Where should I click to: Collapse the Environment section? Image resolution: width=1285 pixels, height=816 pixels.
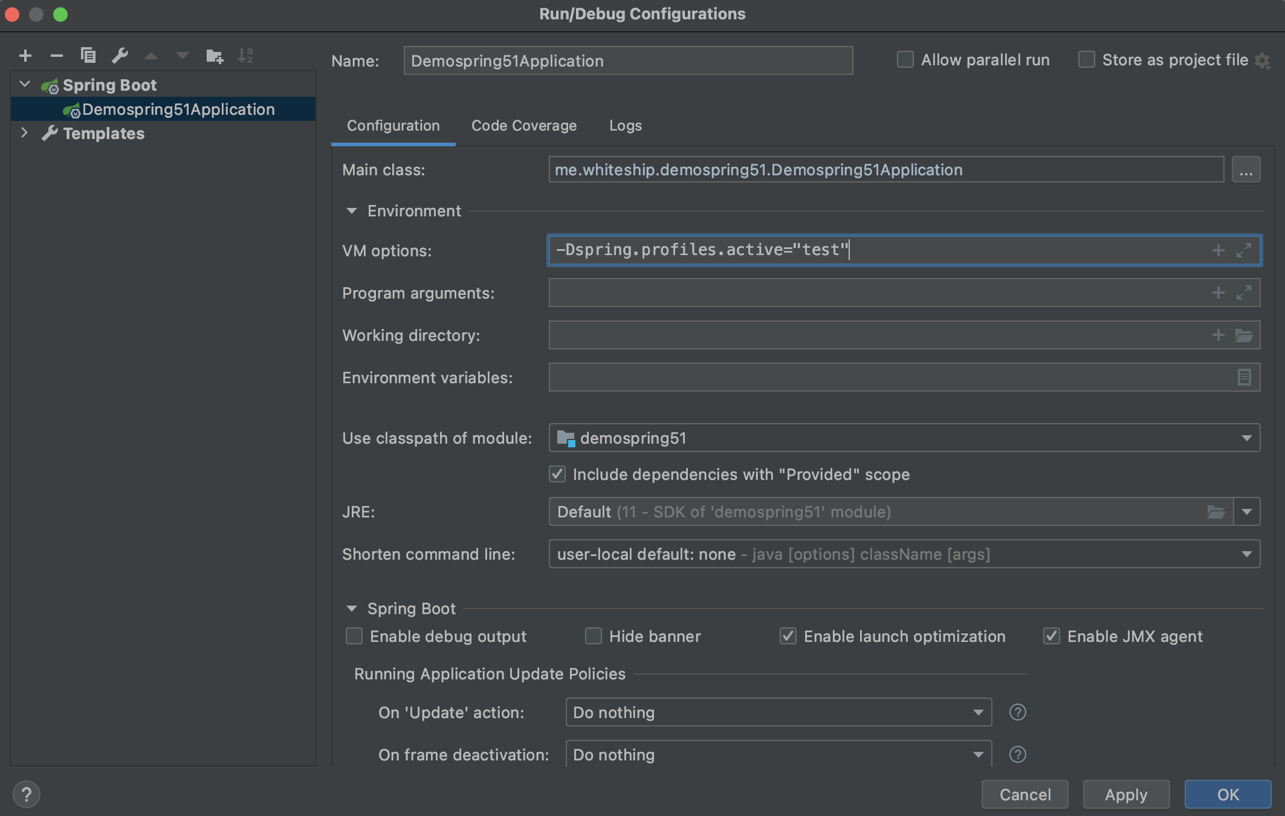(x=352, y=211)
